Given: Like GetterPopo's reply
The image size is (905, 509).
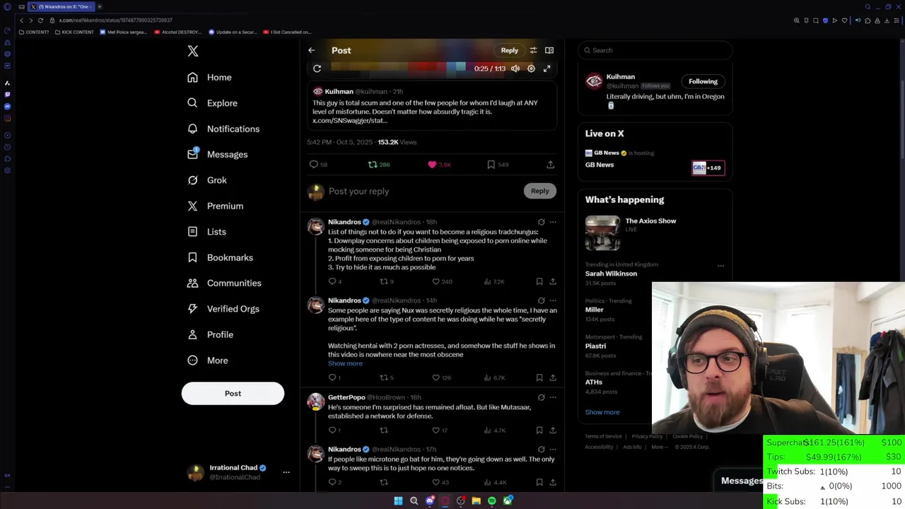Looking at the screenshot, I should 436,430.
